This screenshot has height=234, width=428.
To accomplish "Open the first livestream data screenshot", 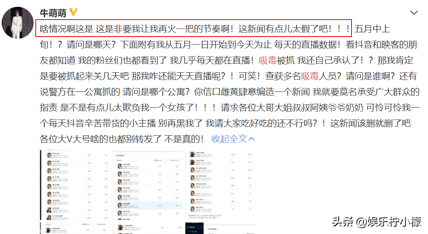I will 75,185.
